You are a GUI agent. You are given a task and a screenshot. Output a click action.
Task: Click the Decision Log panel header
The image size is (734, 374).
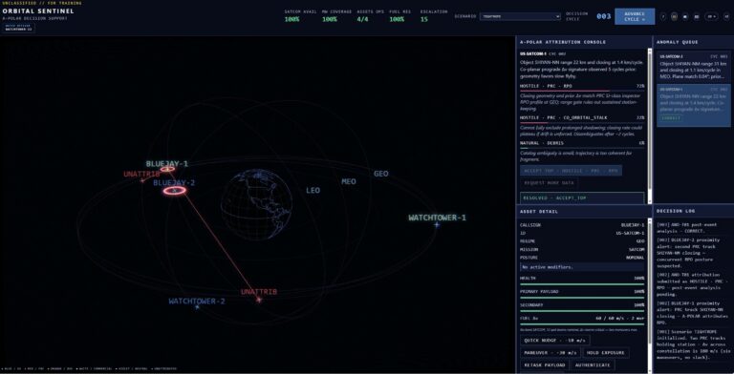click(693, 211)
